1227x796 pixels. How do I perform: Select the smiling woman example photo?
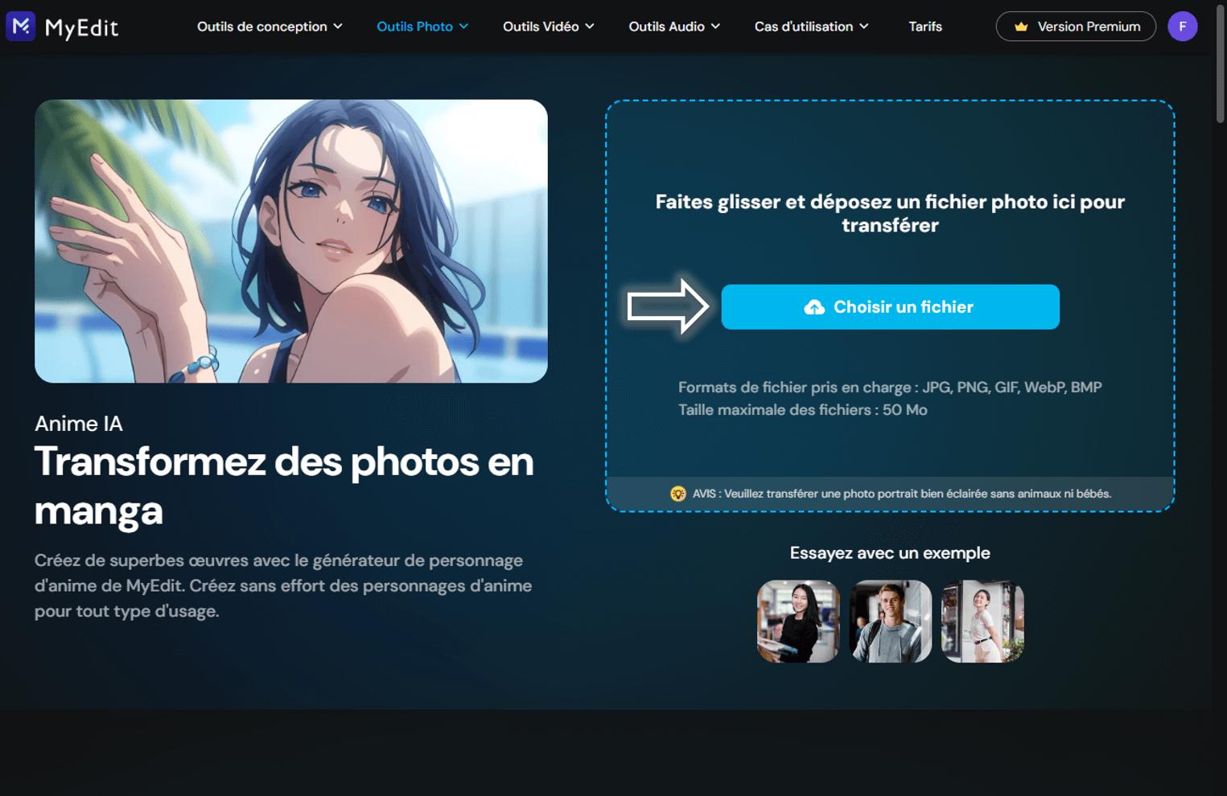(x=797, y=622)
